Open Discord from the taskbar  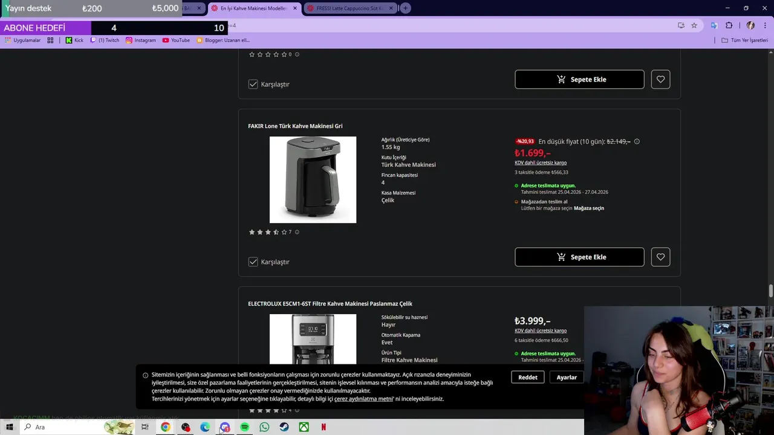click(225, 427)
